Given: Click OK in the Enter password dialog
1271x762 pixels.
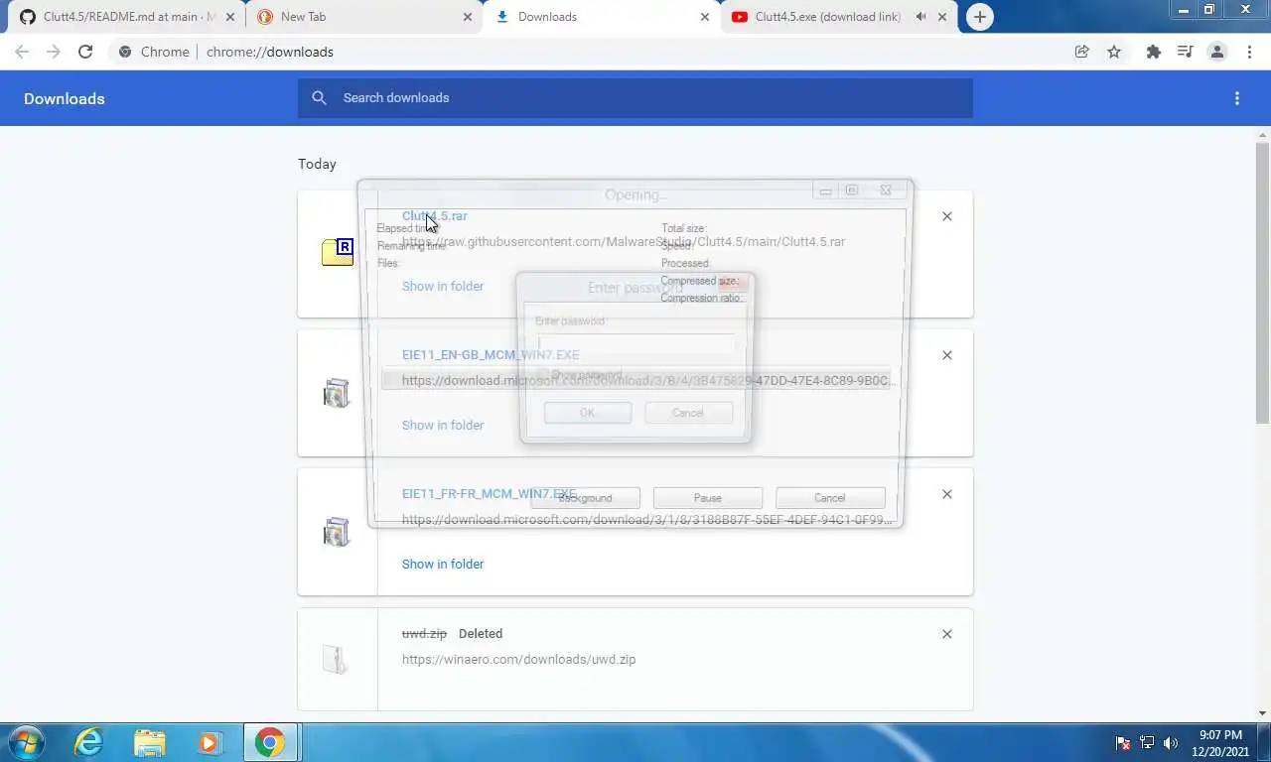Looking at the screenshot, I should coord(588,413).
